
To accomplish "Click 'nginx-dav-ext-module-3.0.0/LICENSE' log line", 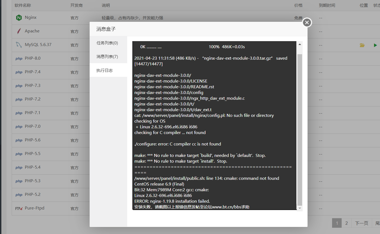I will point(171,81).
